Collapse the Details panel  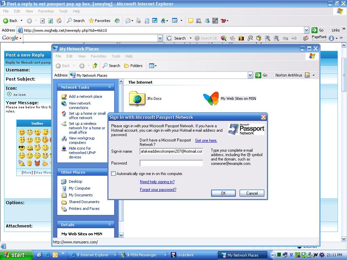pos(109,224)
